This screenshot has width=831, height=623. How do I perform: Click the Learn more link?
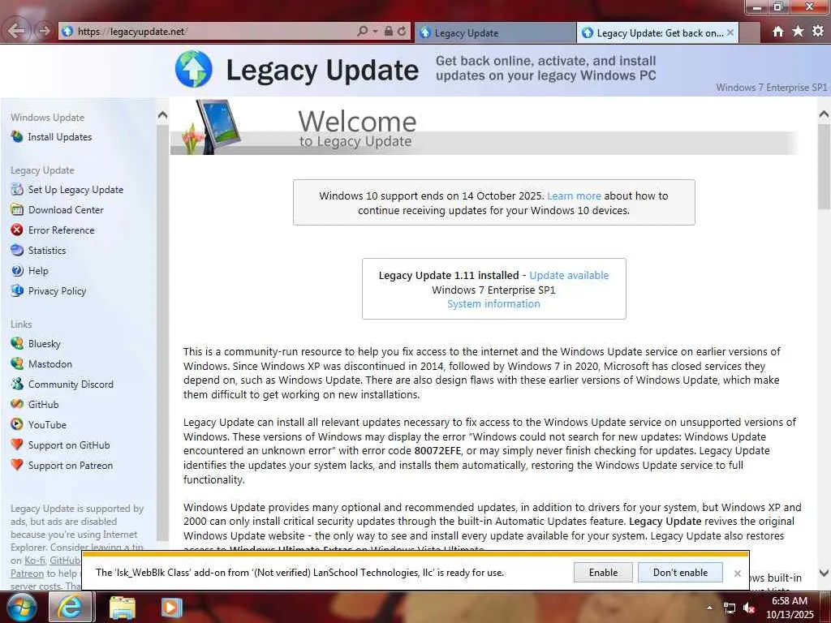click(574, 195)
